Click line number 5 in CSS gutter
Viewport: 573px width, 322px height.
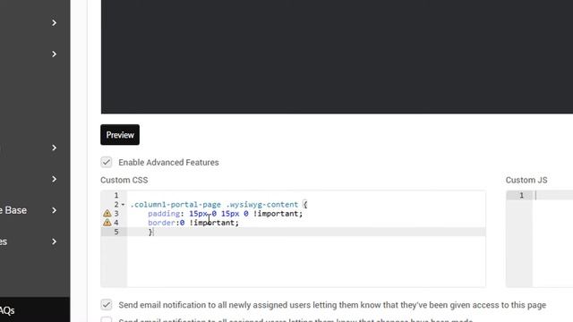116,232
